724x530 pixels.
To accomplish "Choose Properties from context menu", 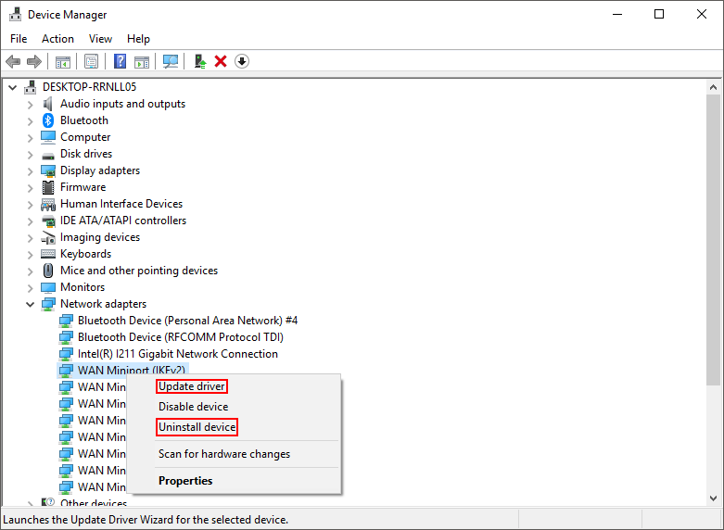I will coord(185,481).
